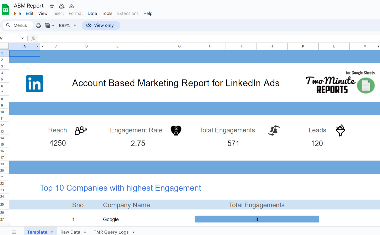Click the print icon
The image size is (380, 235).
pos(39,26)
